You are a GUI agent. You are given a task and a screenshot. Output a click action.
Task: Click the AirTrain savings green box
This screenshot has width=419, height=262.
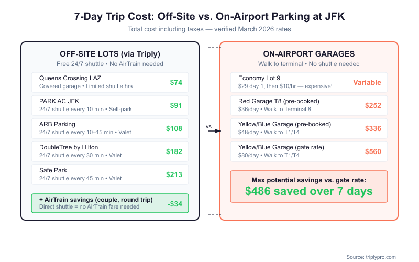109,203
